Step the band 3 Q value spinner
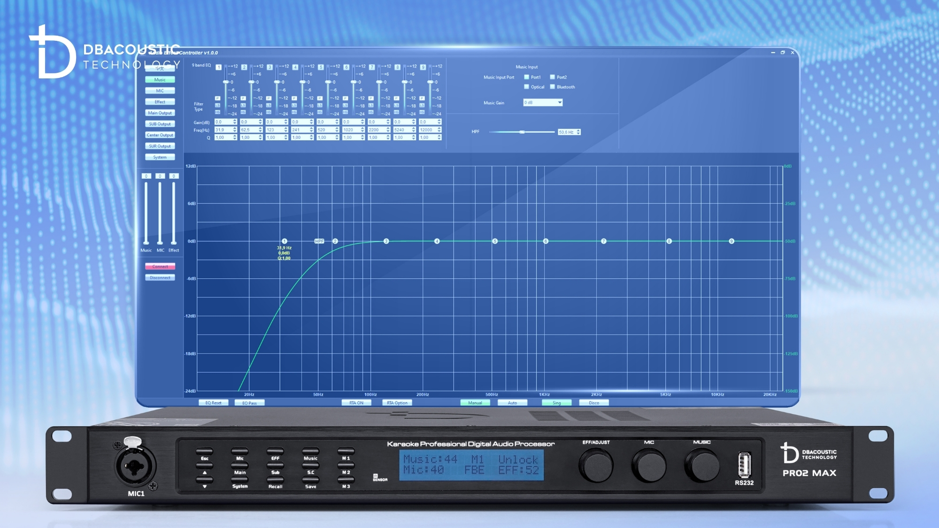Screen dimensions: 939x528 click(x=285, y=138)
